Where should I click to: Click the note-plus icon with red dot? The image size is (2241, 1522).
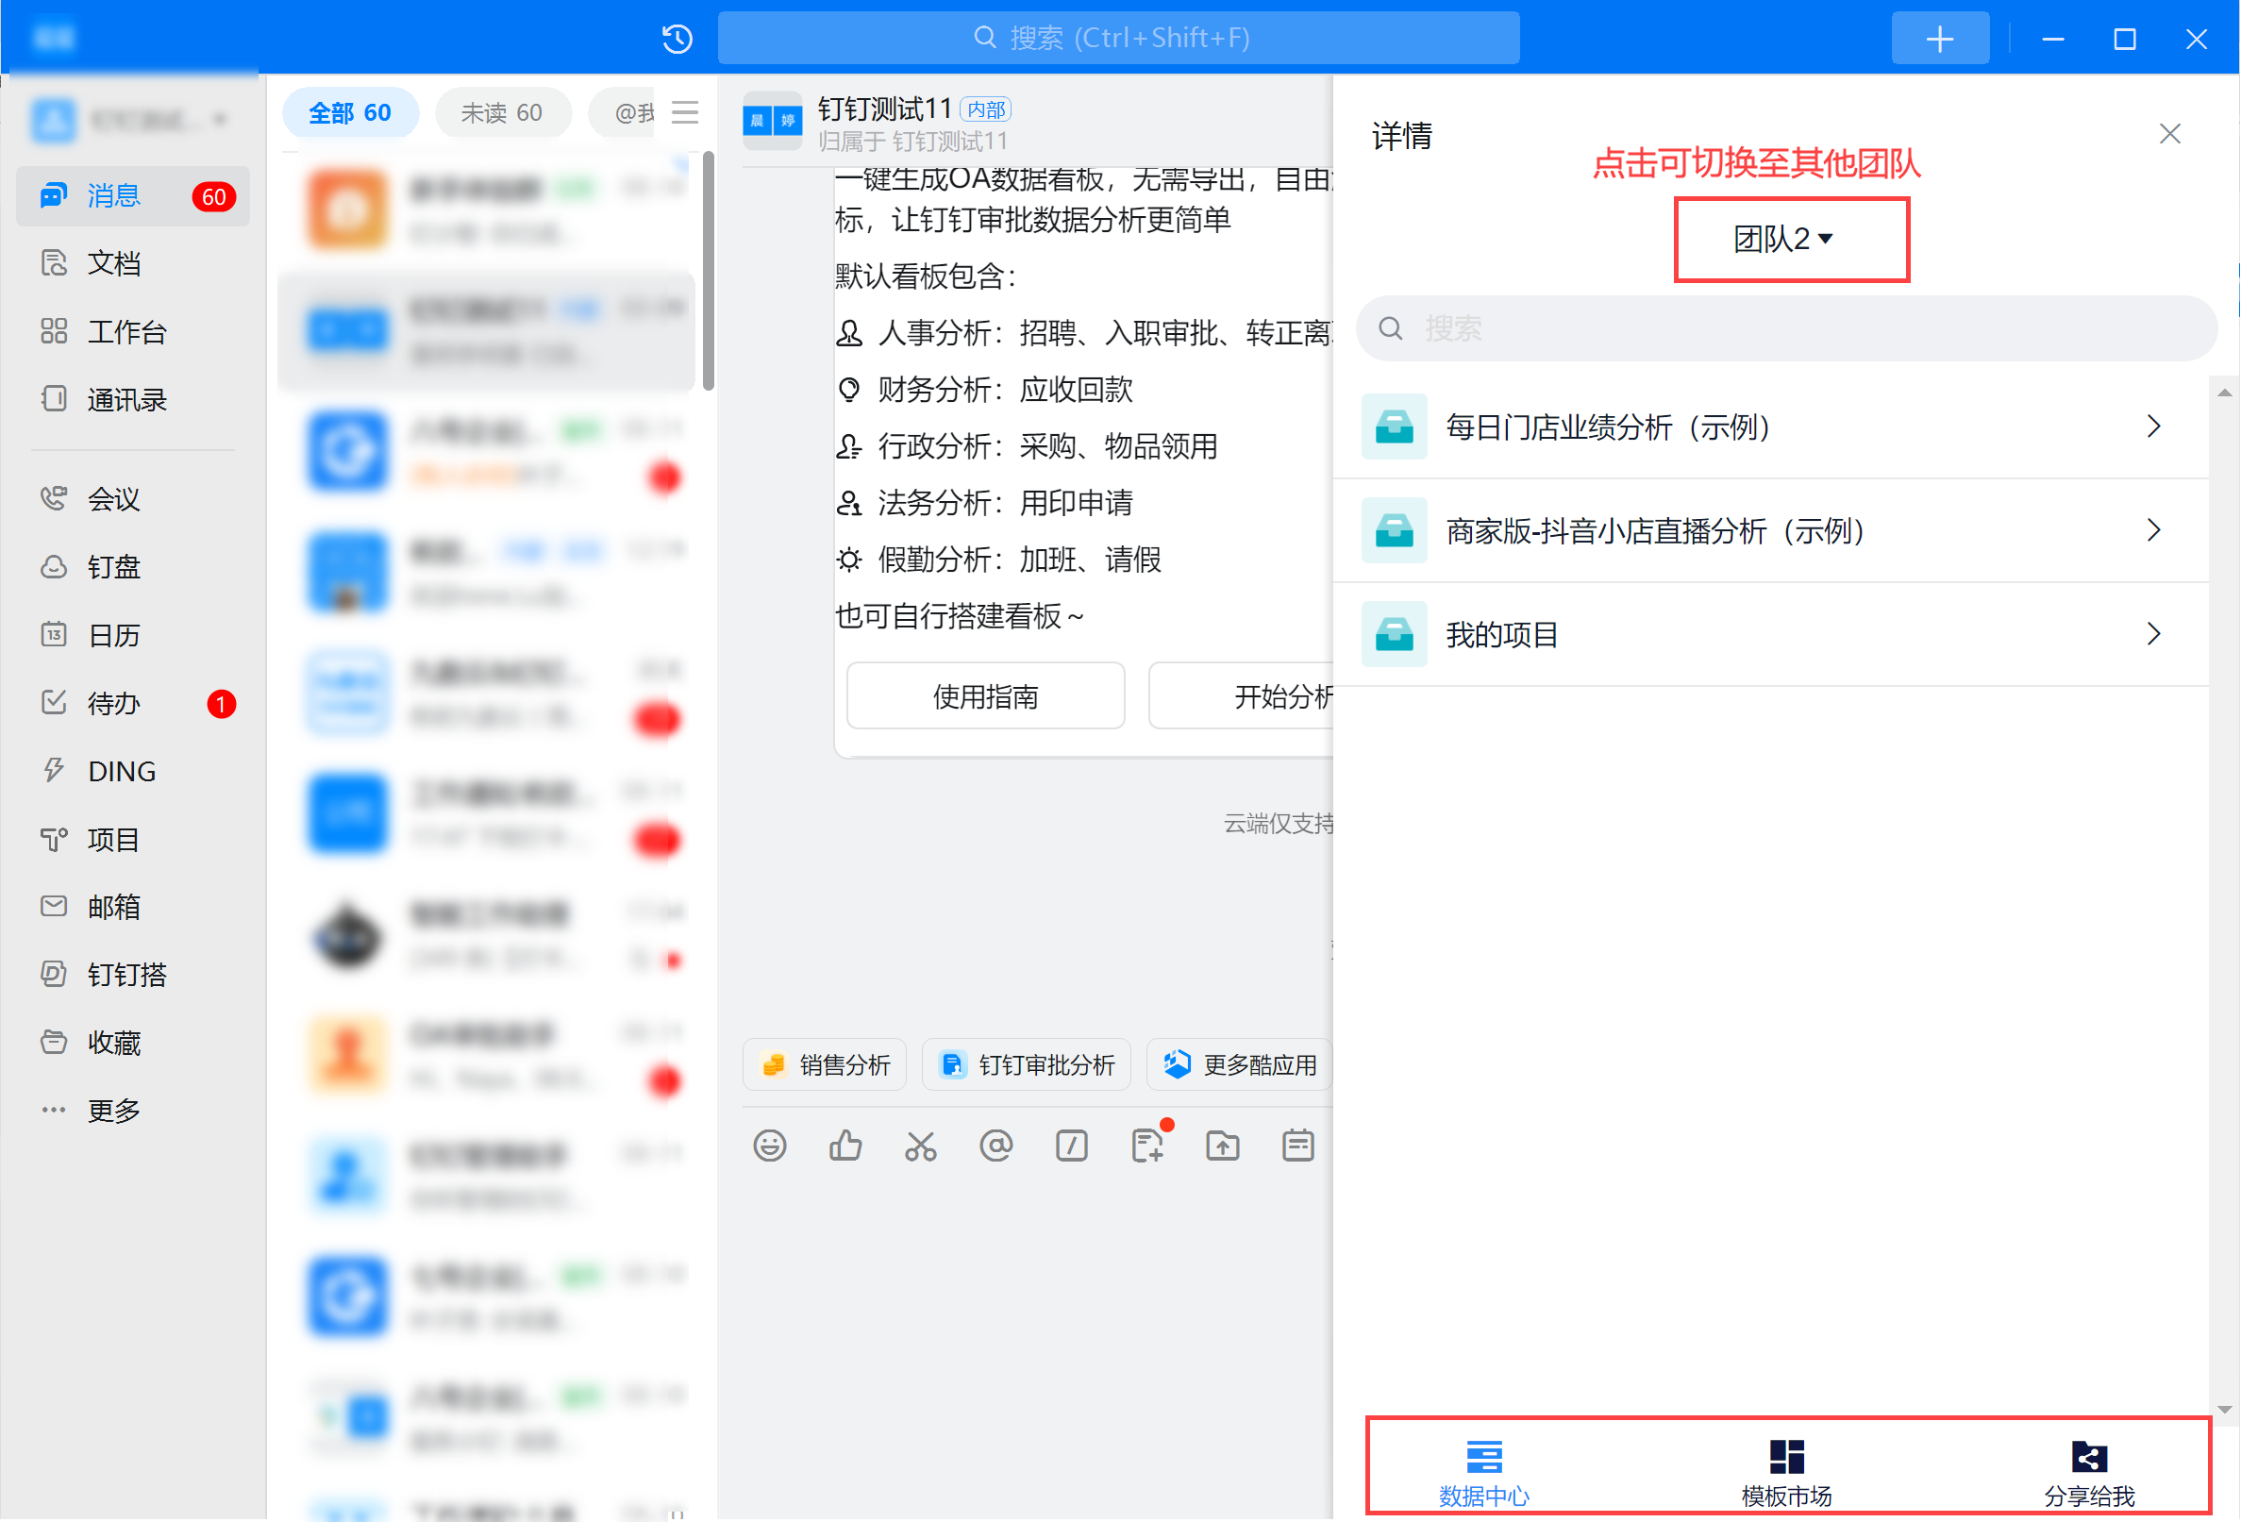(1149, 1144)
